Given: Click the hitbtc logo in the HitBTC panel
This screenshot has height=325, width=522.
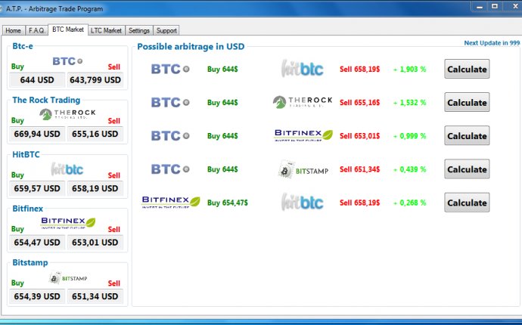Looking at the screenshot, I should point(67,169).
